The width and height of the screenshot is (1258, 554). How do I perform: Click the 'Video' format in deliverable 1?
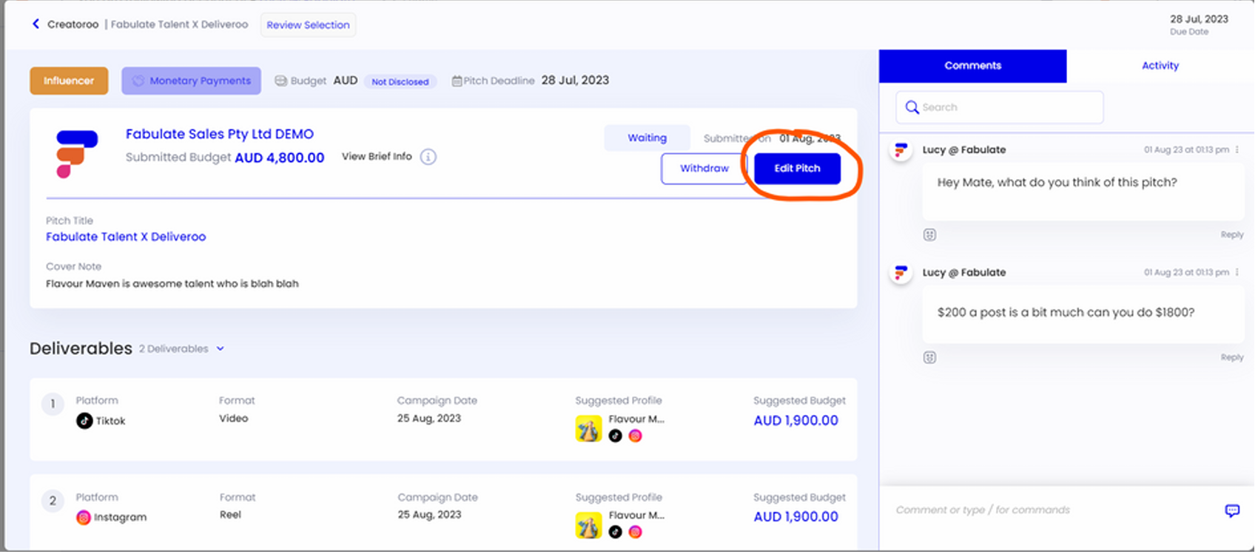point(233,419)
